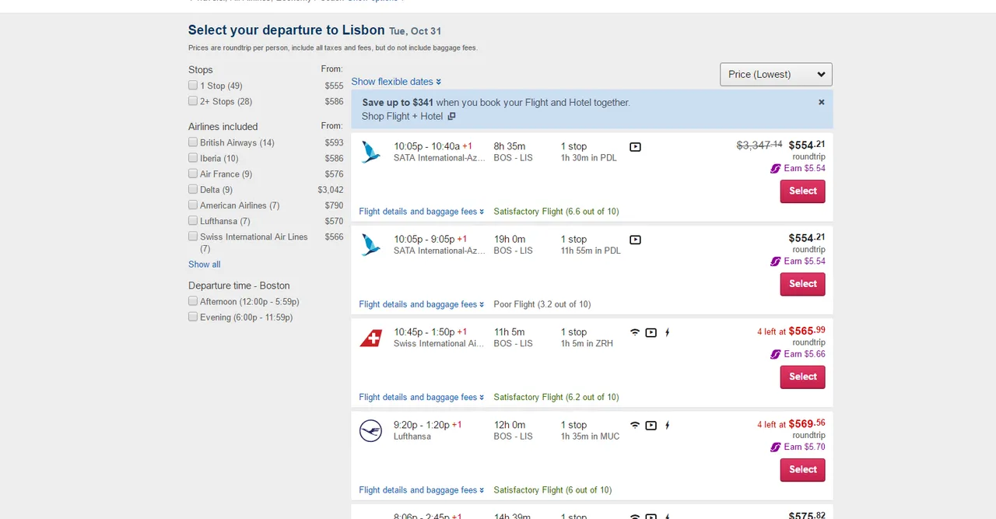Tick the Evening (6:00p - 11:59p) departure checkbox
Viewport: 996px width, 519px height.
point(193,317)
